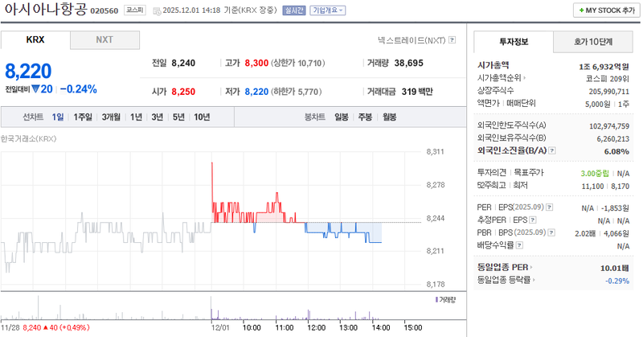Click the 전일 value 8,240
Image resolution: width=643 pixels, height=337 pixels.
pyautogui.click(x=183, y=64)
